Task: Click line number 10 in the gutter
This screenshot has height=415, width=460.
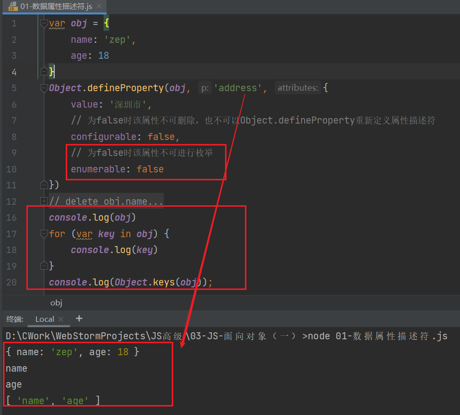Action: point(11,169)
